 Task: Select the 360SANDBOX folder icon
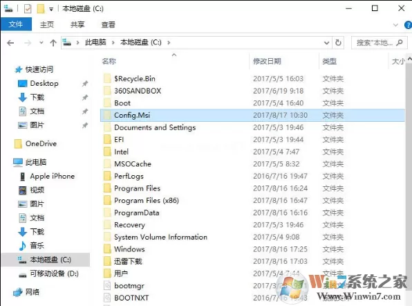tap(107, 91)
